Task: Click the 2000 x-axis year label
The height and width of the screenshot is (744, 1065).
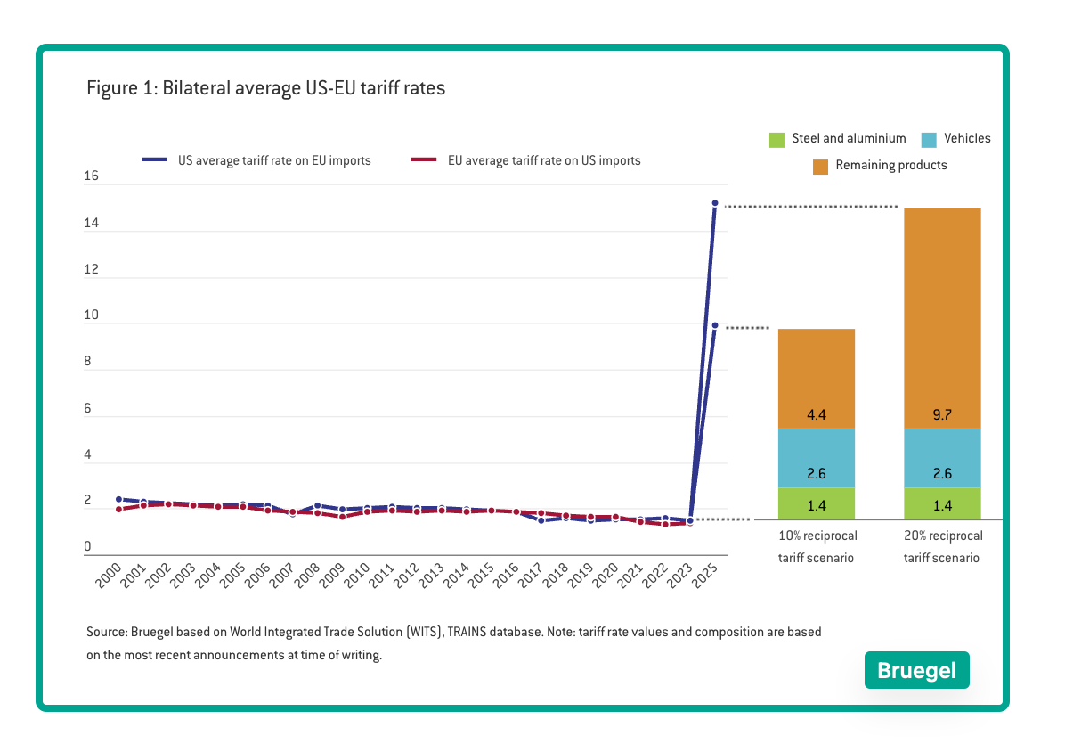Action: pyautogui.click(x=109, y=576)
